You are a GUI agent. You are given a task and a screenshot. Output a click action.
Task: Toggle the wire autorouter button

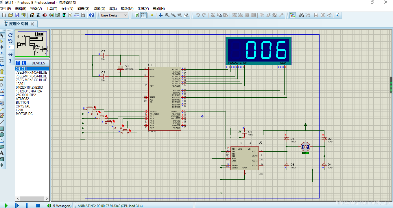(292, 15)
